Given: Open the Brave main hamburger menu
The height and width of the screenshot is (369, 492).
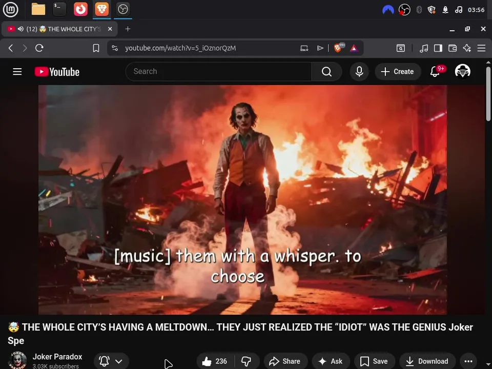Looking at the screenshot, I should coord(481,48).
